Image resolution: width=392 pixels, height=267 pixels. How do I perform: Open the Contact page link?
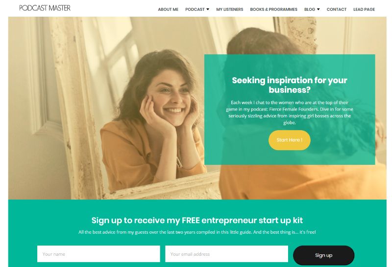(x=337, y=9)
